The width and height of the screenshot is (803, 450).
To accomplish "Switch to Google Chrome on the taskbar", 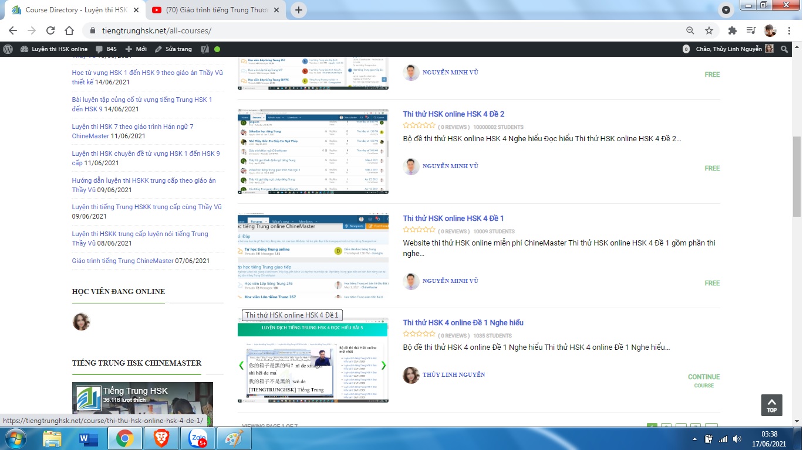I will click(x=124, y=438).
